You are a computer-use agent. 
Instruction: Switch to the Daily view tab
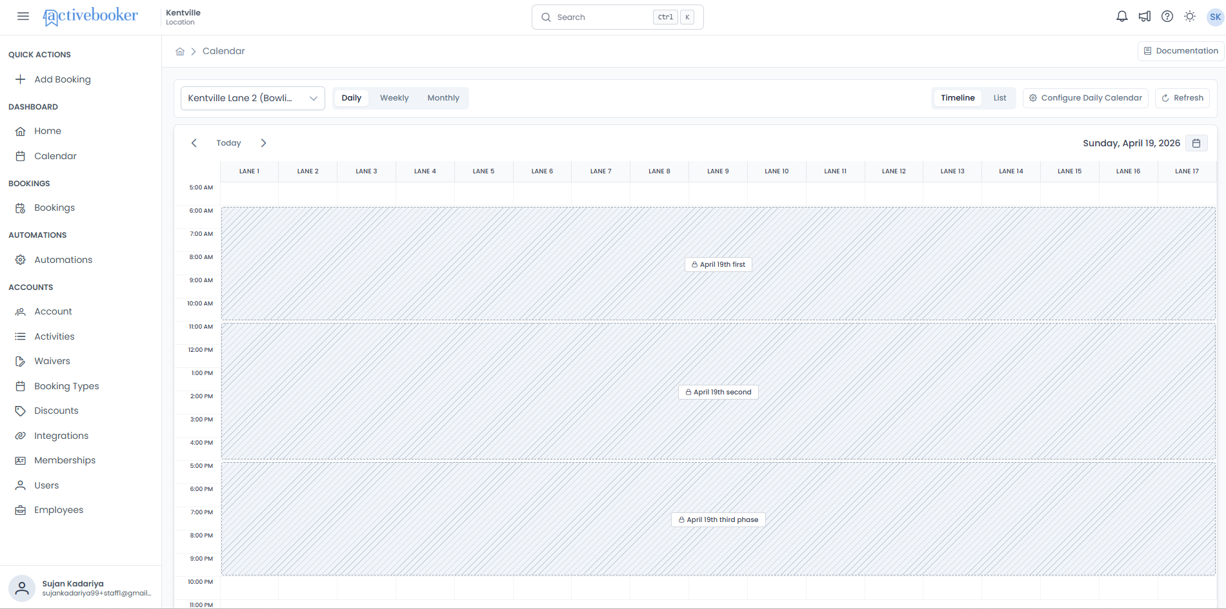[351, 98]
